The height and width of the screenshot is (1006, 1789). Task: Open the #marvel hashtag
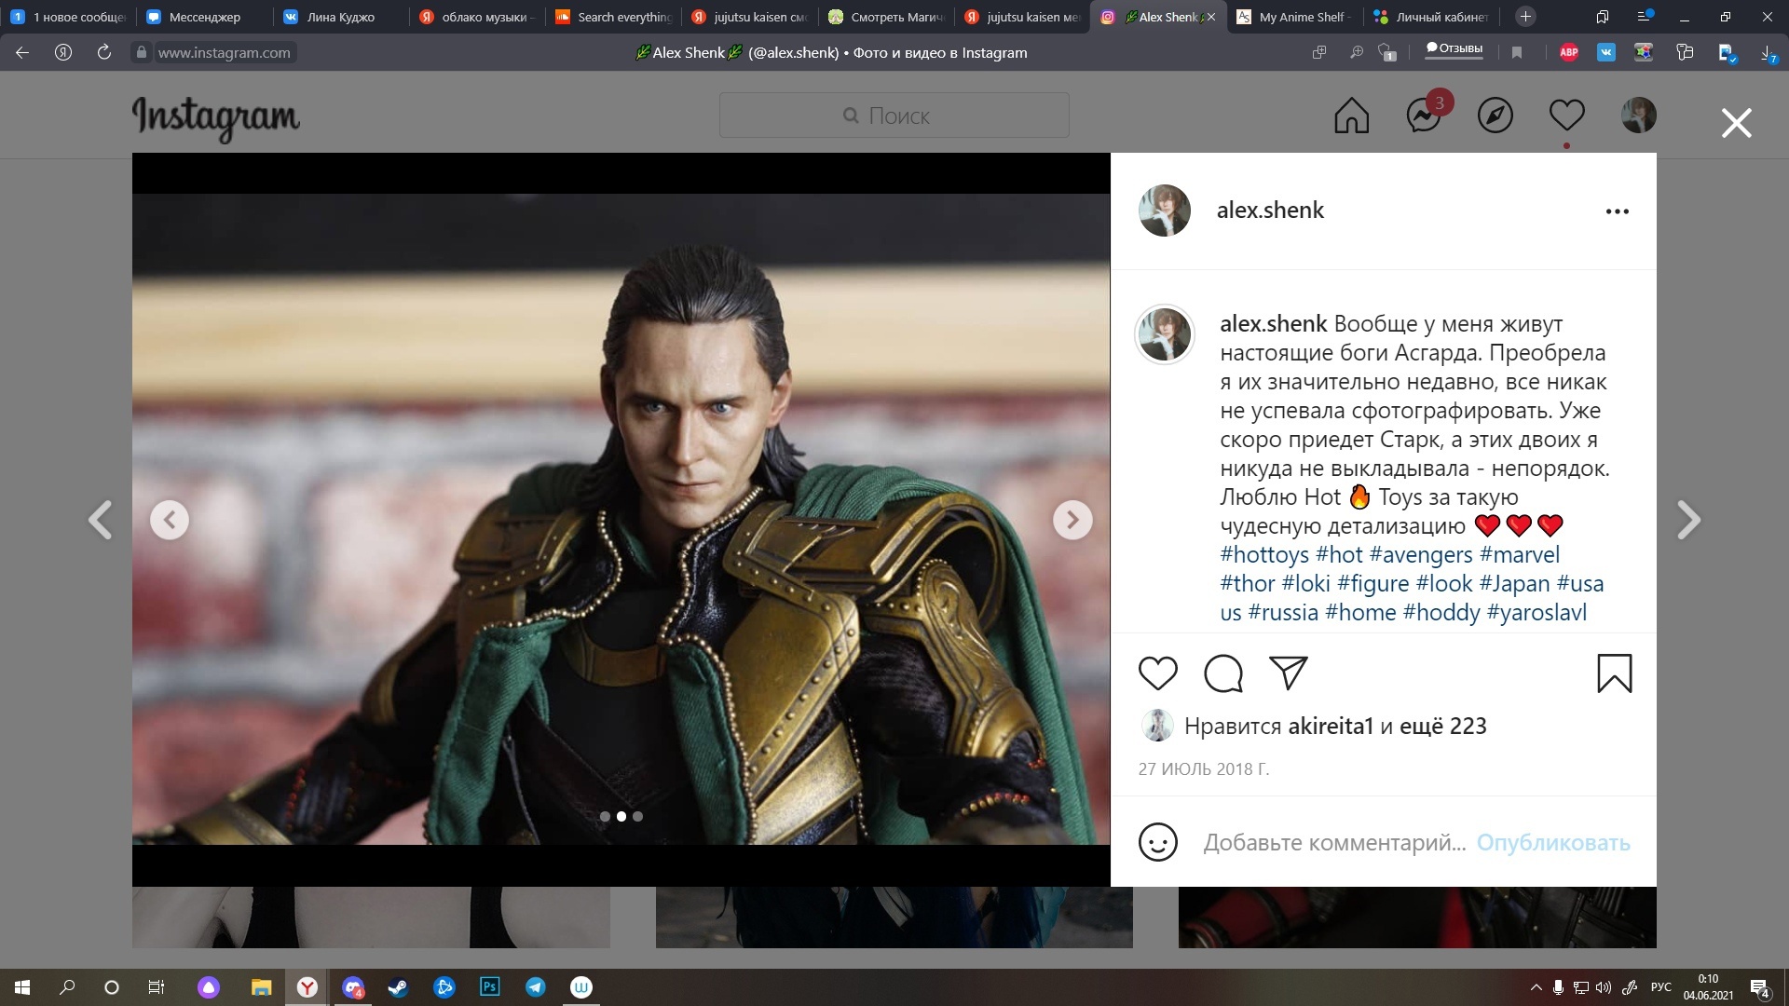coord(1520,555)
